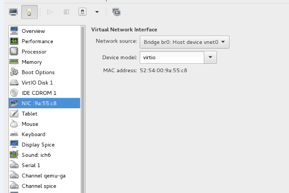The width and height of the screenshot is (289, 193).
Task: Select the Sound: ich6 device
Action: 45,155
